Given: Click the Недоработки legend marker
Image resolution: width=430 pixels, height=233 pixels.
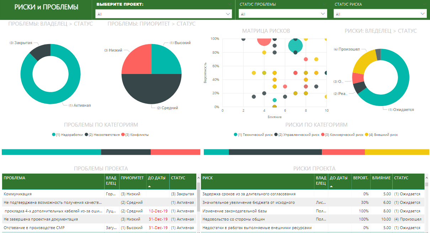Looking at the screenshot, I should click(x=54, y=135).
